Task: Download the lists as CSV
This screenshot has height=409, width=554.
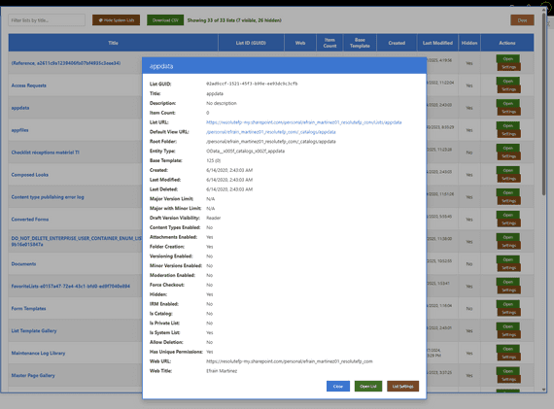Action: [165, 20]
